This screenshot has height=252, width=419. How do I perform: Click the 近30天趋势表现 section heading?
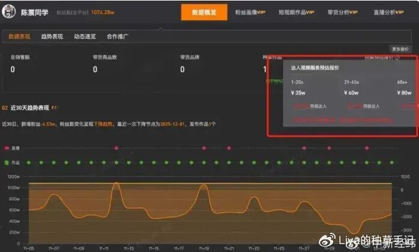tap(29, 107)
